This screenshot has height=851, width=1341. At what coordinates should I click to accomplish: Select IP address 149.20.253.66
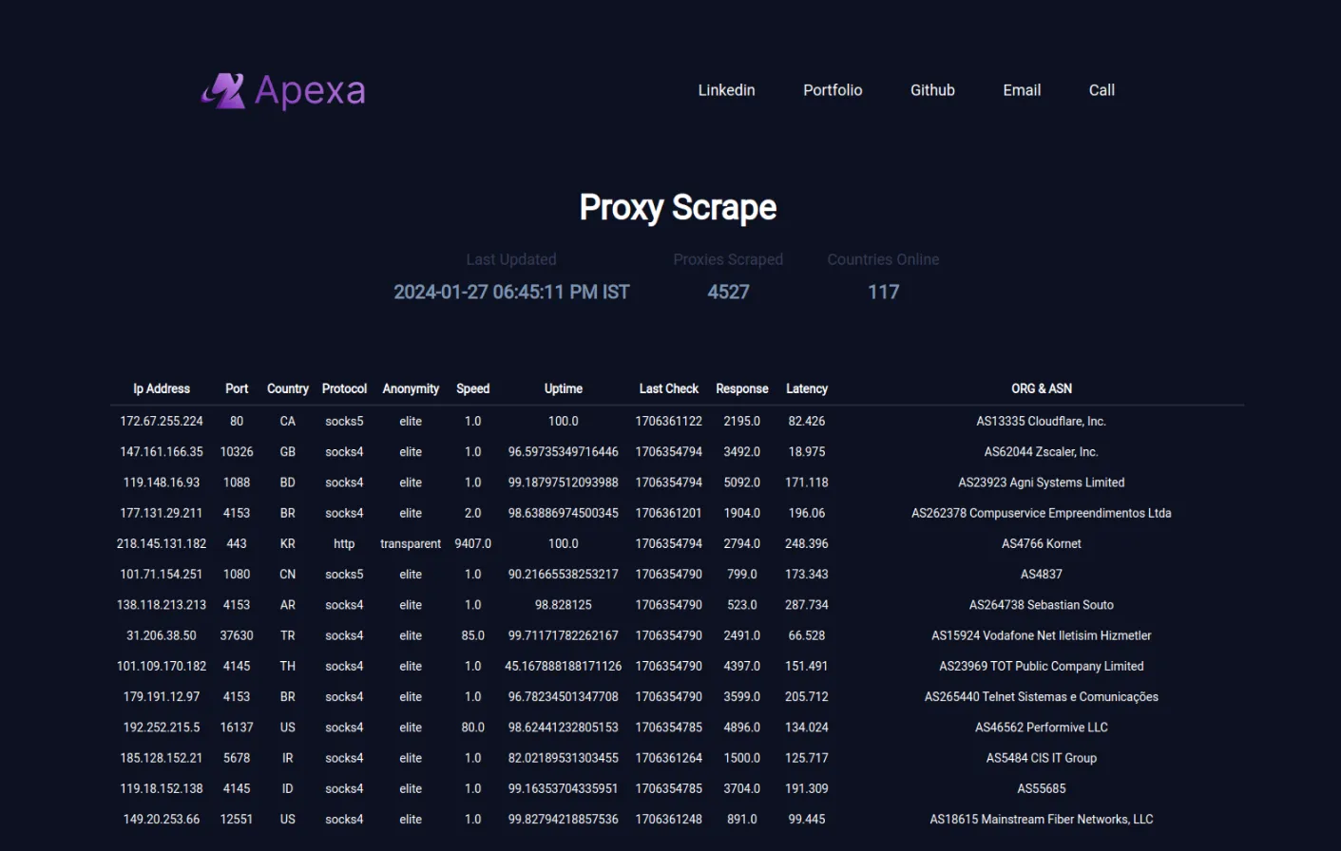[x=162, y=819]
